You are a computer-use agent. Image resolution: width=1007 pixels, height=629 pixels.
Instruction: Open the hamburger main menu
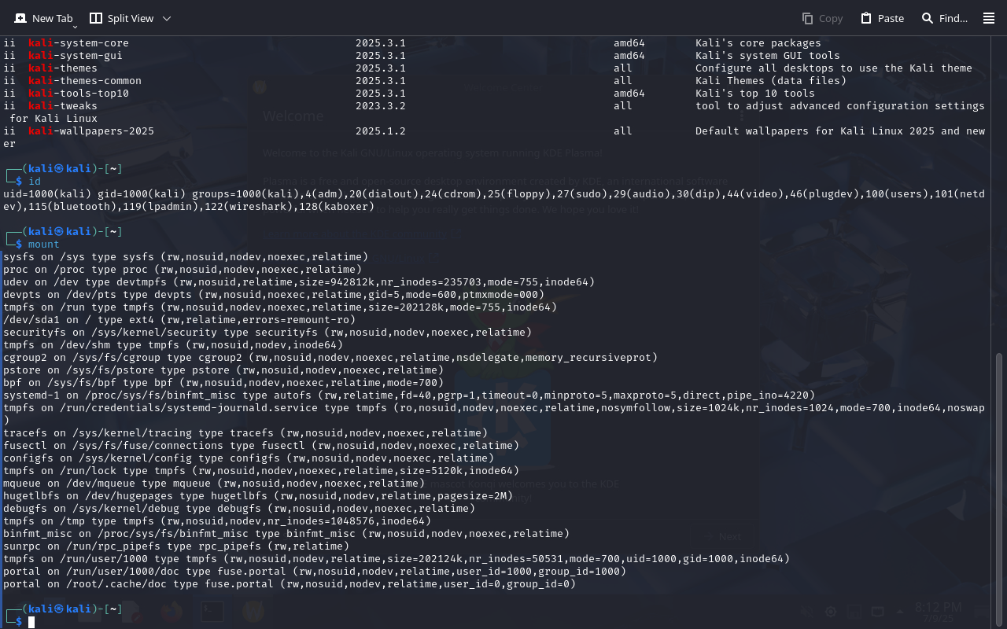pos(989,18)
